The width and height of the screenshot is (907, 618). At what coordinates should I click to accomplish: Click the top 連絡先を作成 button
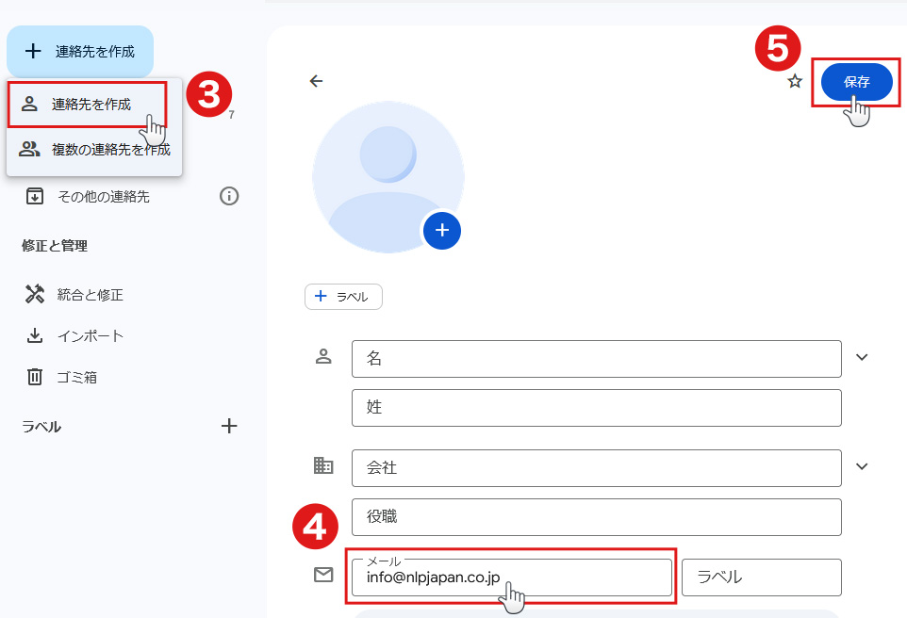(x=80, y=52)
